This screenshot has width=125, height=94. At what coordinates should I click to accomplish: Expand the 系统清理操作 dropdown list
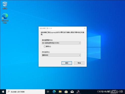(x=61, y=43)
